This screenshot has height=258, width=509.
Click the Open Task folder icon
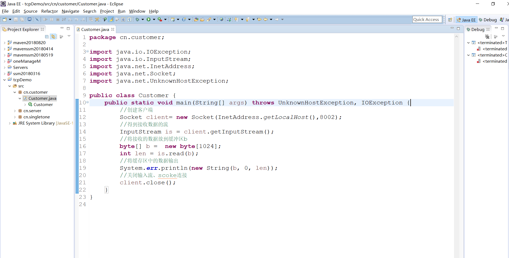click(x=202, y=19)
